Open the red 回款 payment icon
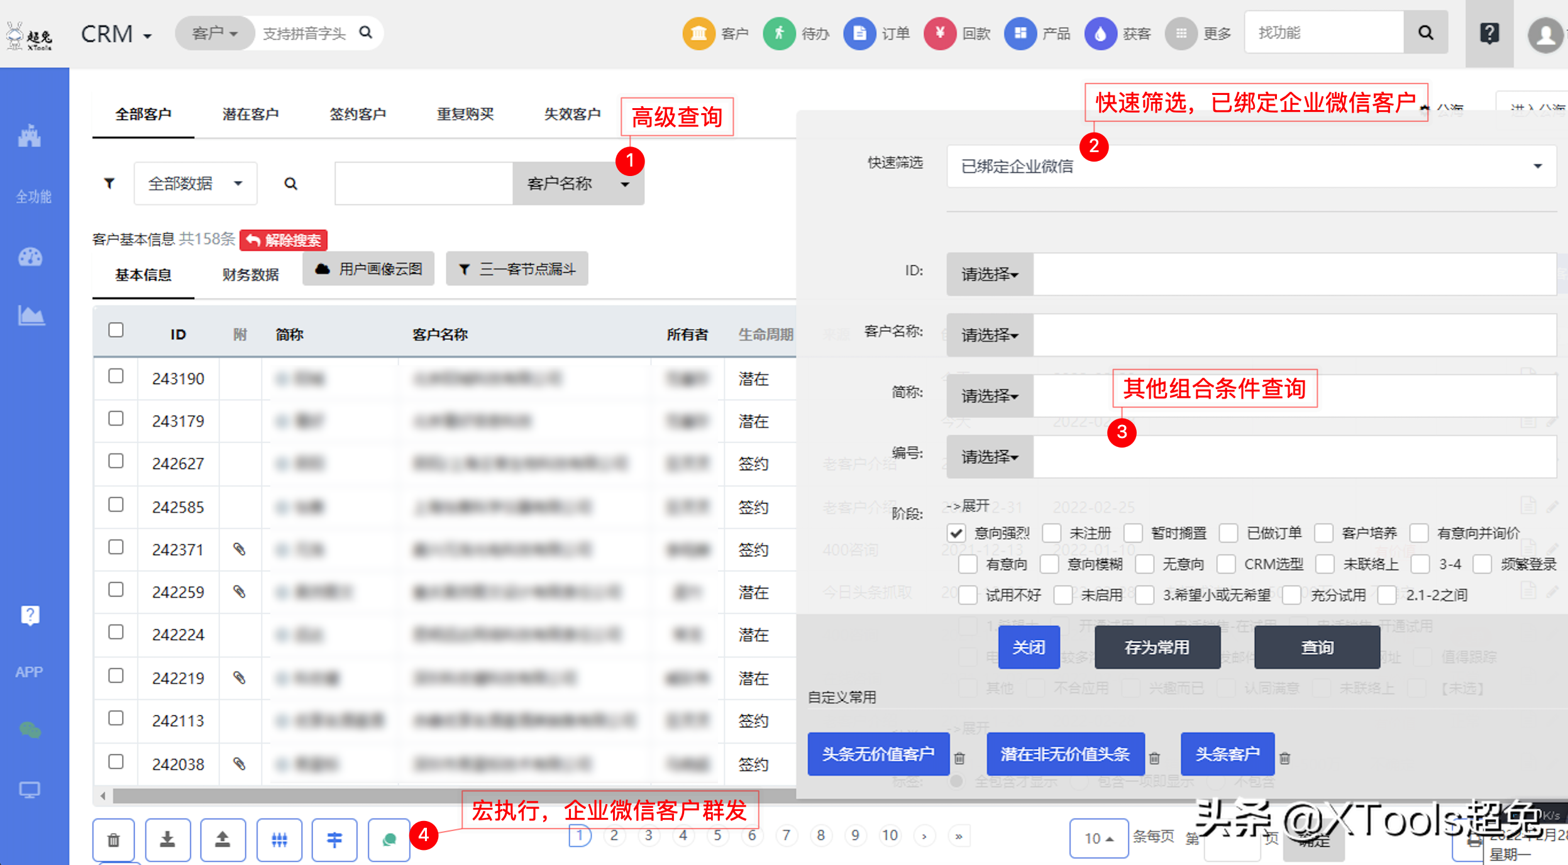The height and width of the screenshot is (865, 1568). pos(939,33)
